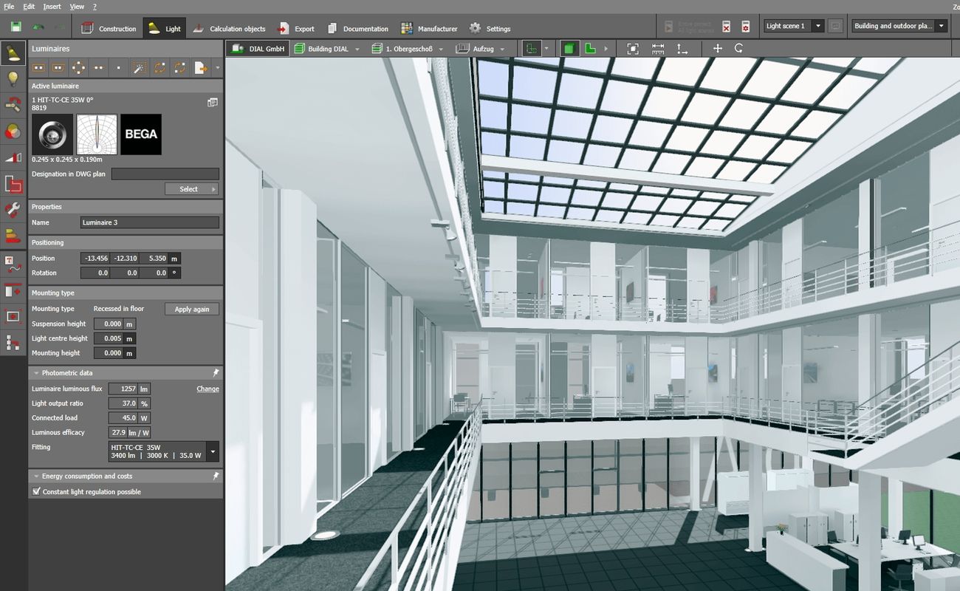Image resolution: width=960 pixels, height=591 pixels.
Task: Open the Light scene 1 dropdown
Action: coord(794,26)
